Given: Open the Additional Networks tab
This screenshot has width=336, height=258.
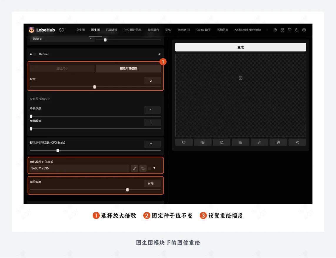Looking at the screenshot, I should click(x=248, y=30).
